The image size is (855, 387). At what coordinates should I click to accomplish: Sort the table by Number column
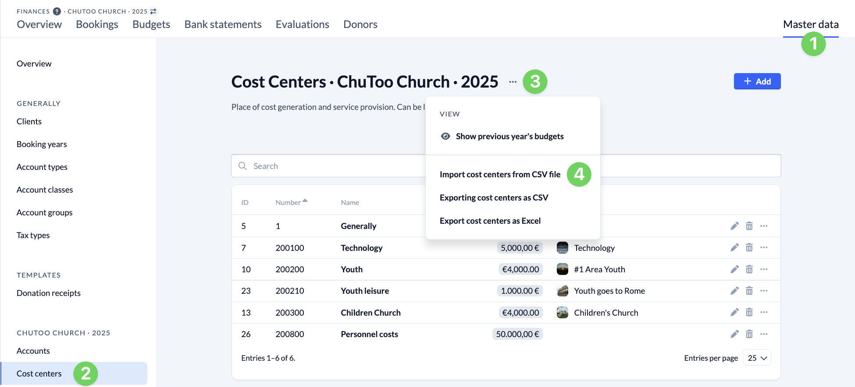pyautogui.click(x=291, y=202)
